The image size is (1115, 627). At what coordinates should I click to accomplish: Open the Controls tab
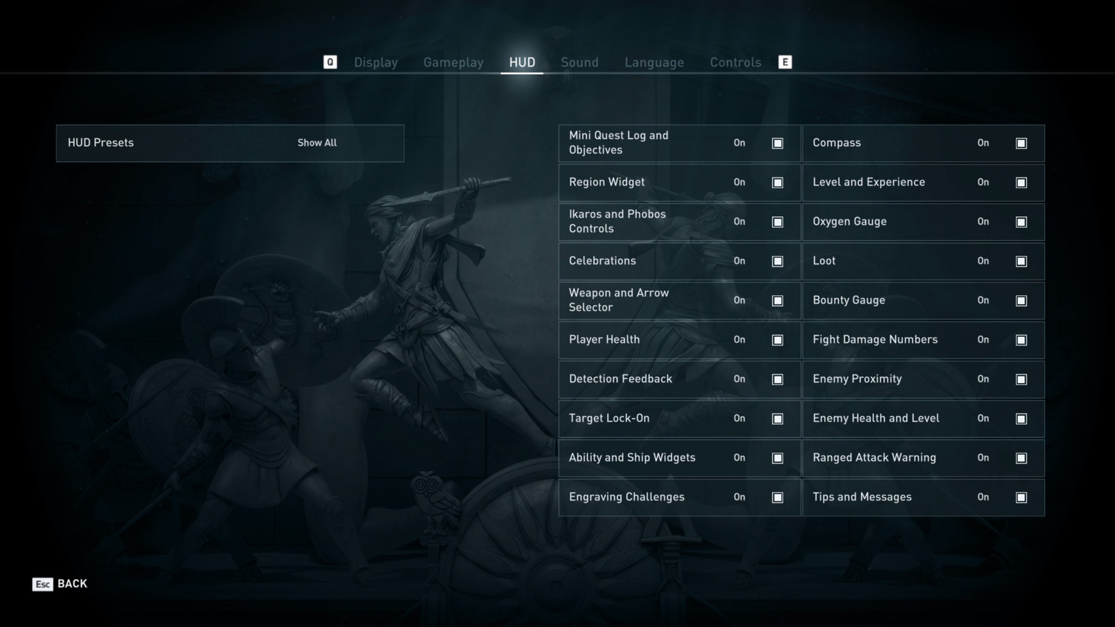coord(735,63)
